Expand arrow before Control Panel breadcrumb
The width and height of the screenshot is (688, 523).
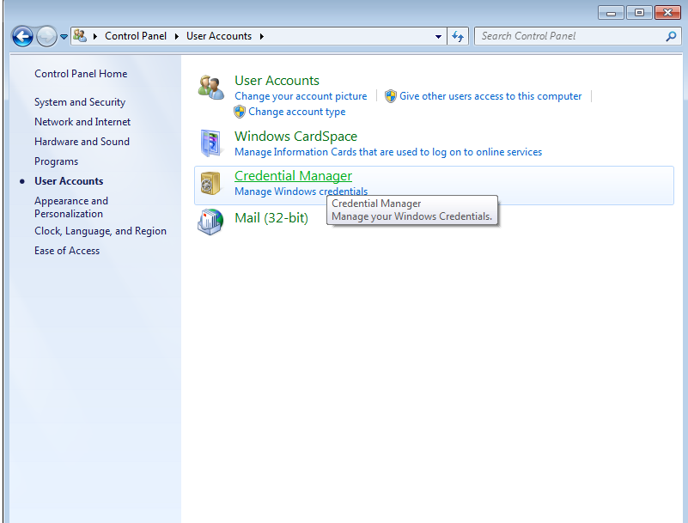(x=95, y=36)
